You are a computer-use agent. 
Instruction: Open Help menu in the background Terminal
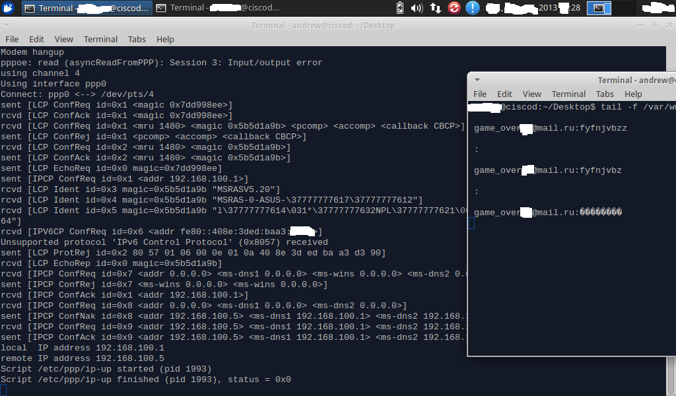tap(165, 39)
